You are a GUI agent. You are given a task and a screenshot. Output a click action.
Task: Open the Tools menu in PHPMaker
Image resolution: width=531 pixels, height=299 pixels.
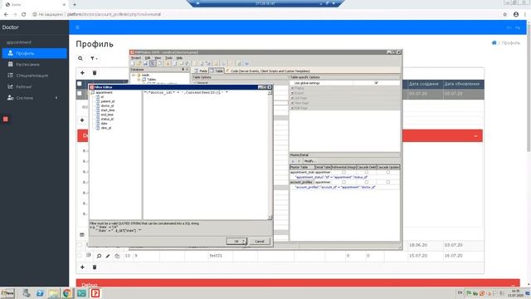pyautogui.click(x=168, y=58)
